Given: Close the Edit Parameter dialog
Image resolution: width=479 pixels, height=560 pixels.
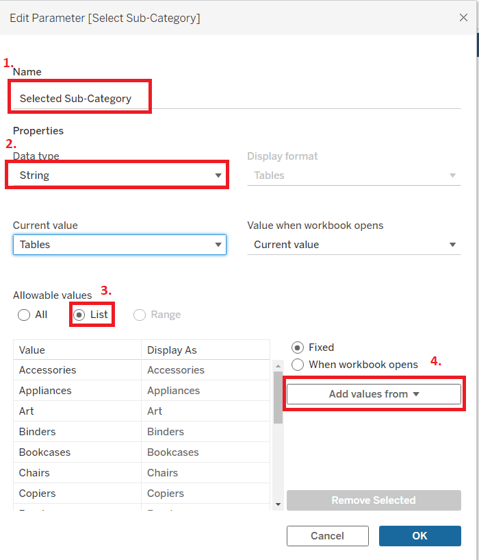Looking at the screenshot, I should pyautogui.click(x=463, y=18).
